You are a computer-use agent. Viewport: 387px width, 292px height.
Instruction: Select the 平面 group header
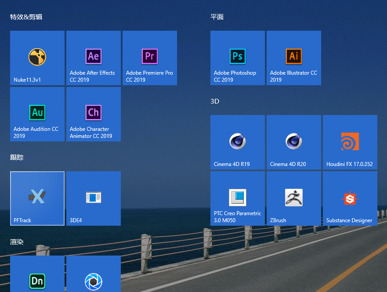pos(217,17)
